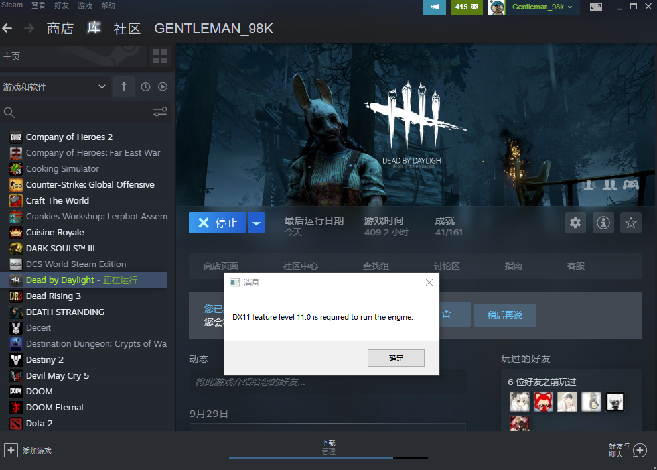Open the 查看 menu

(x=38, y=5)
